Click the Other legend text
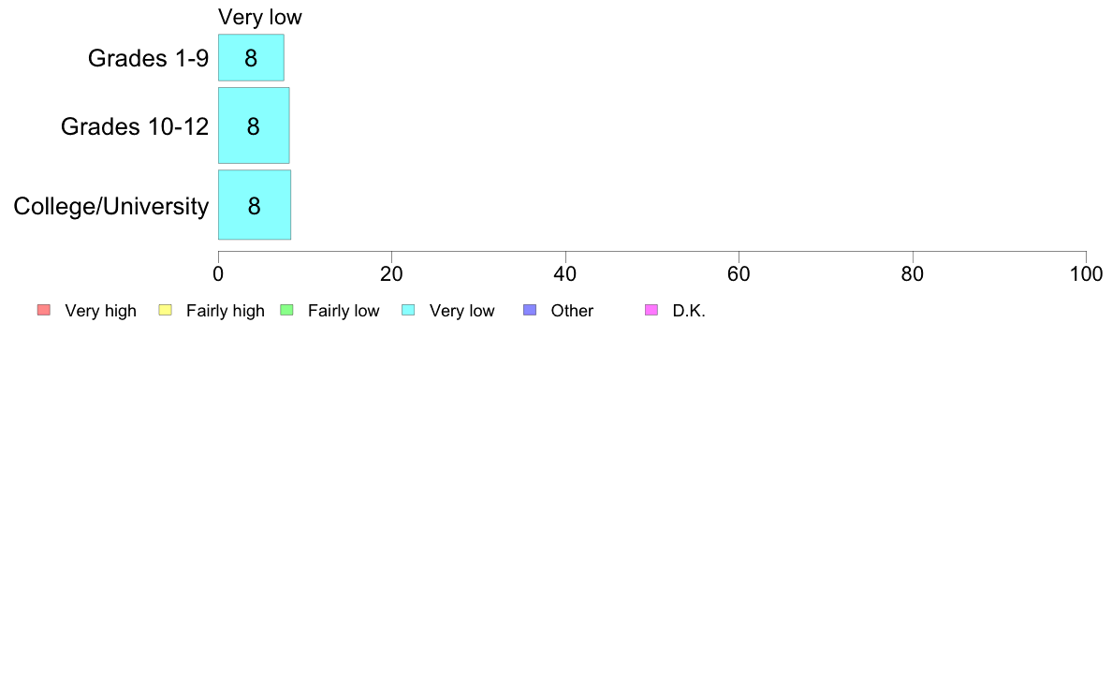Viewport: 1112px width, 689px height. [x=572, y=311]
